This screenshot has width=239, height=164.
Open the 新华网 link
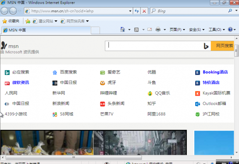tap(59, 93)
